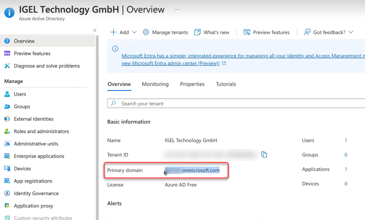The height and width of the screenshot is (220, 365).
Task: Switch to the Properties tab
Action: click(x=192, y=84)
